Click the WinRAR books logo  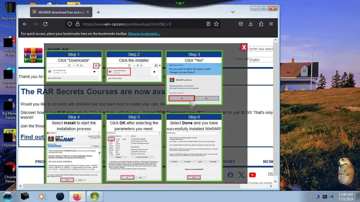pyautogui.click(x=33, y=55)
